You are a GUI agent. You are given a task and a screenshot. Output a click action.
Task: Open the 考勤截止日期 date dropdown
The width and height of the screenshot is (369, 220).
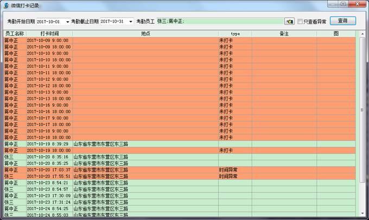click(x=130, y=22)
